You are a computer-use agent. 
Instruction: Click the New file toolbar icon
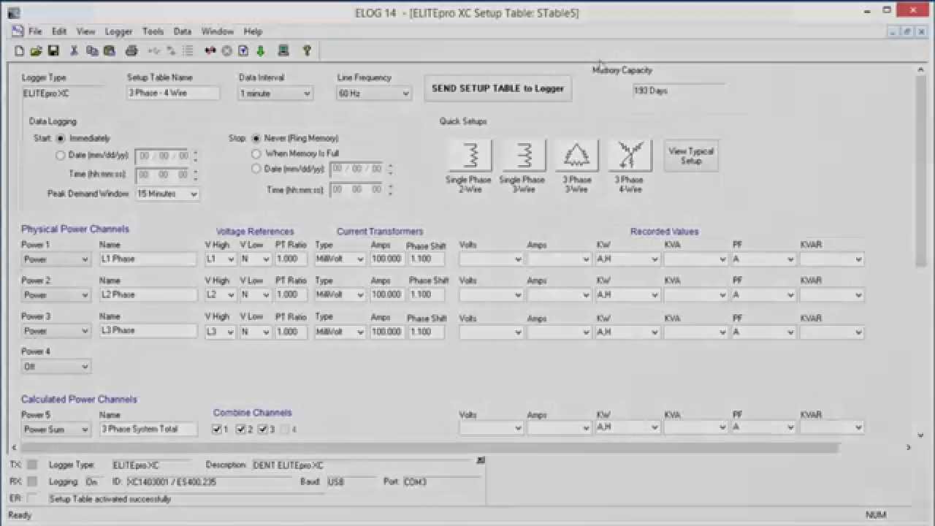[x=20, y=51]
